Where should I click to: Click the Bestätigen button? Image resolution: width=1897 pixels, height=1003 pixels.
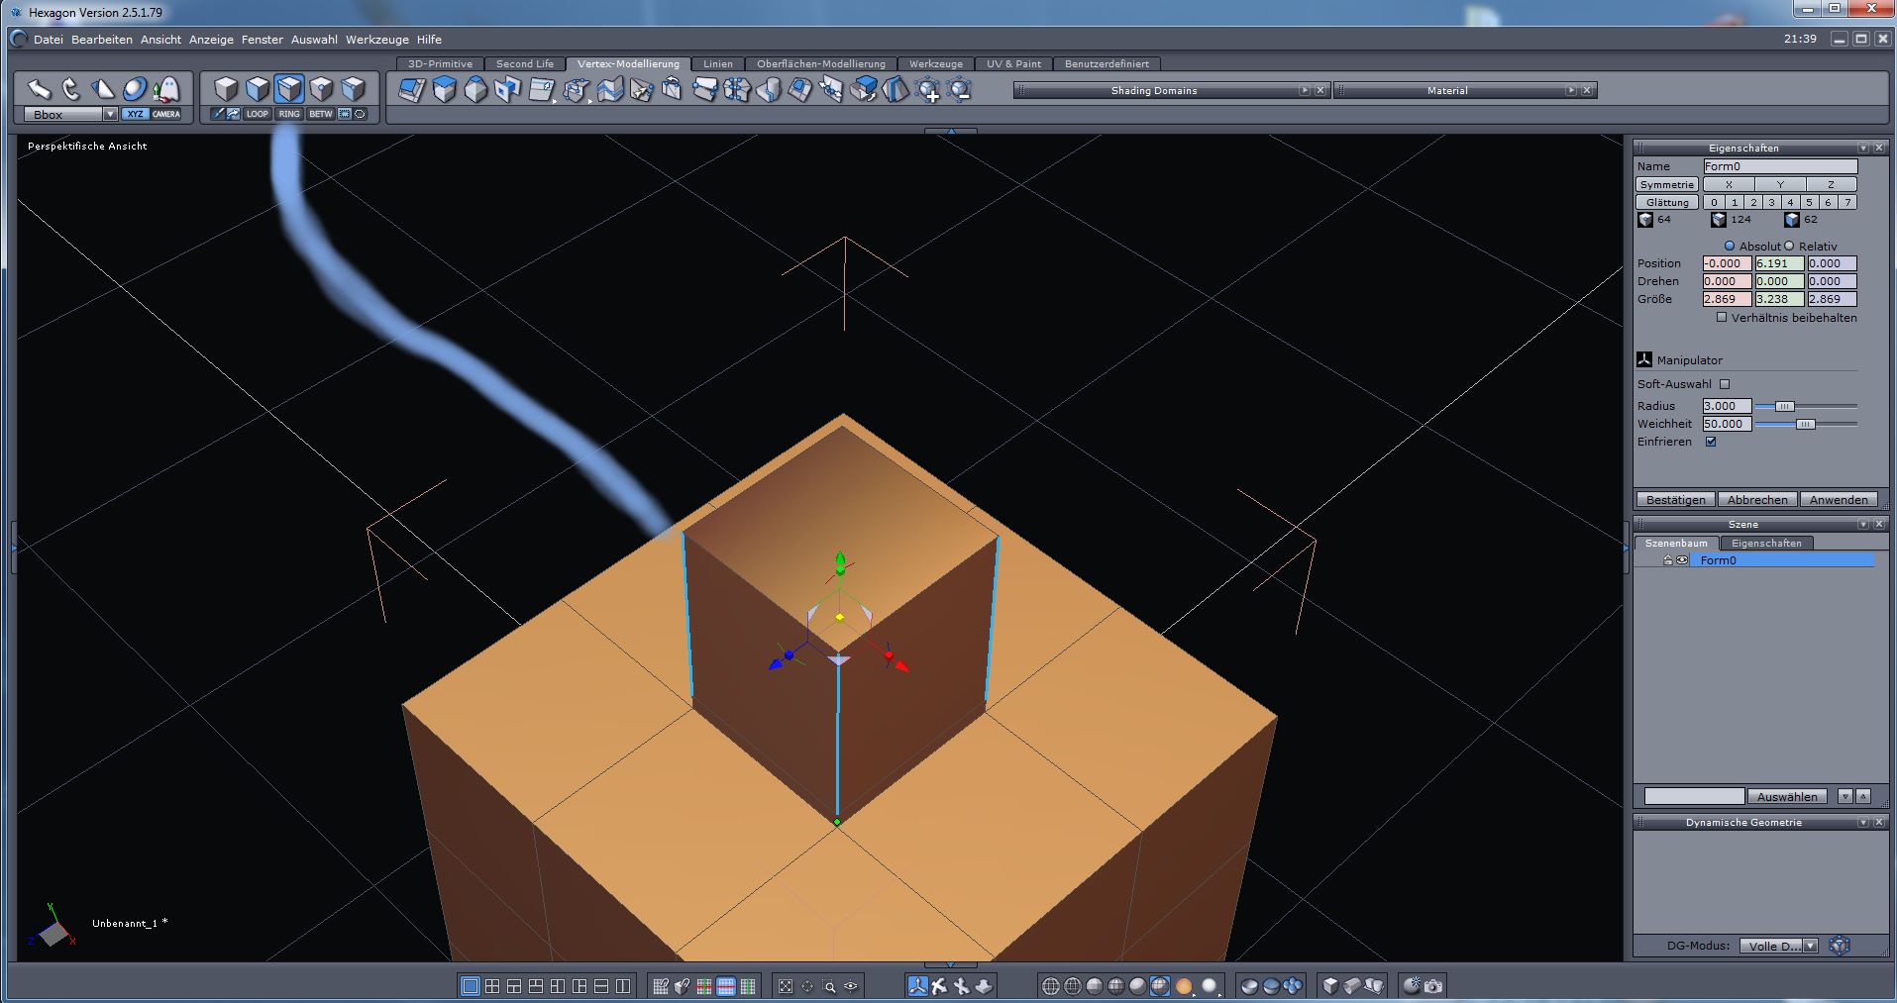[x=1676, y=500]
